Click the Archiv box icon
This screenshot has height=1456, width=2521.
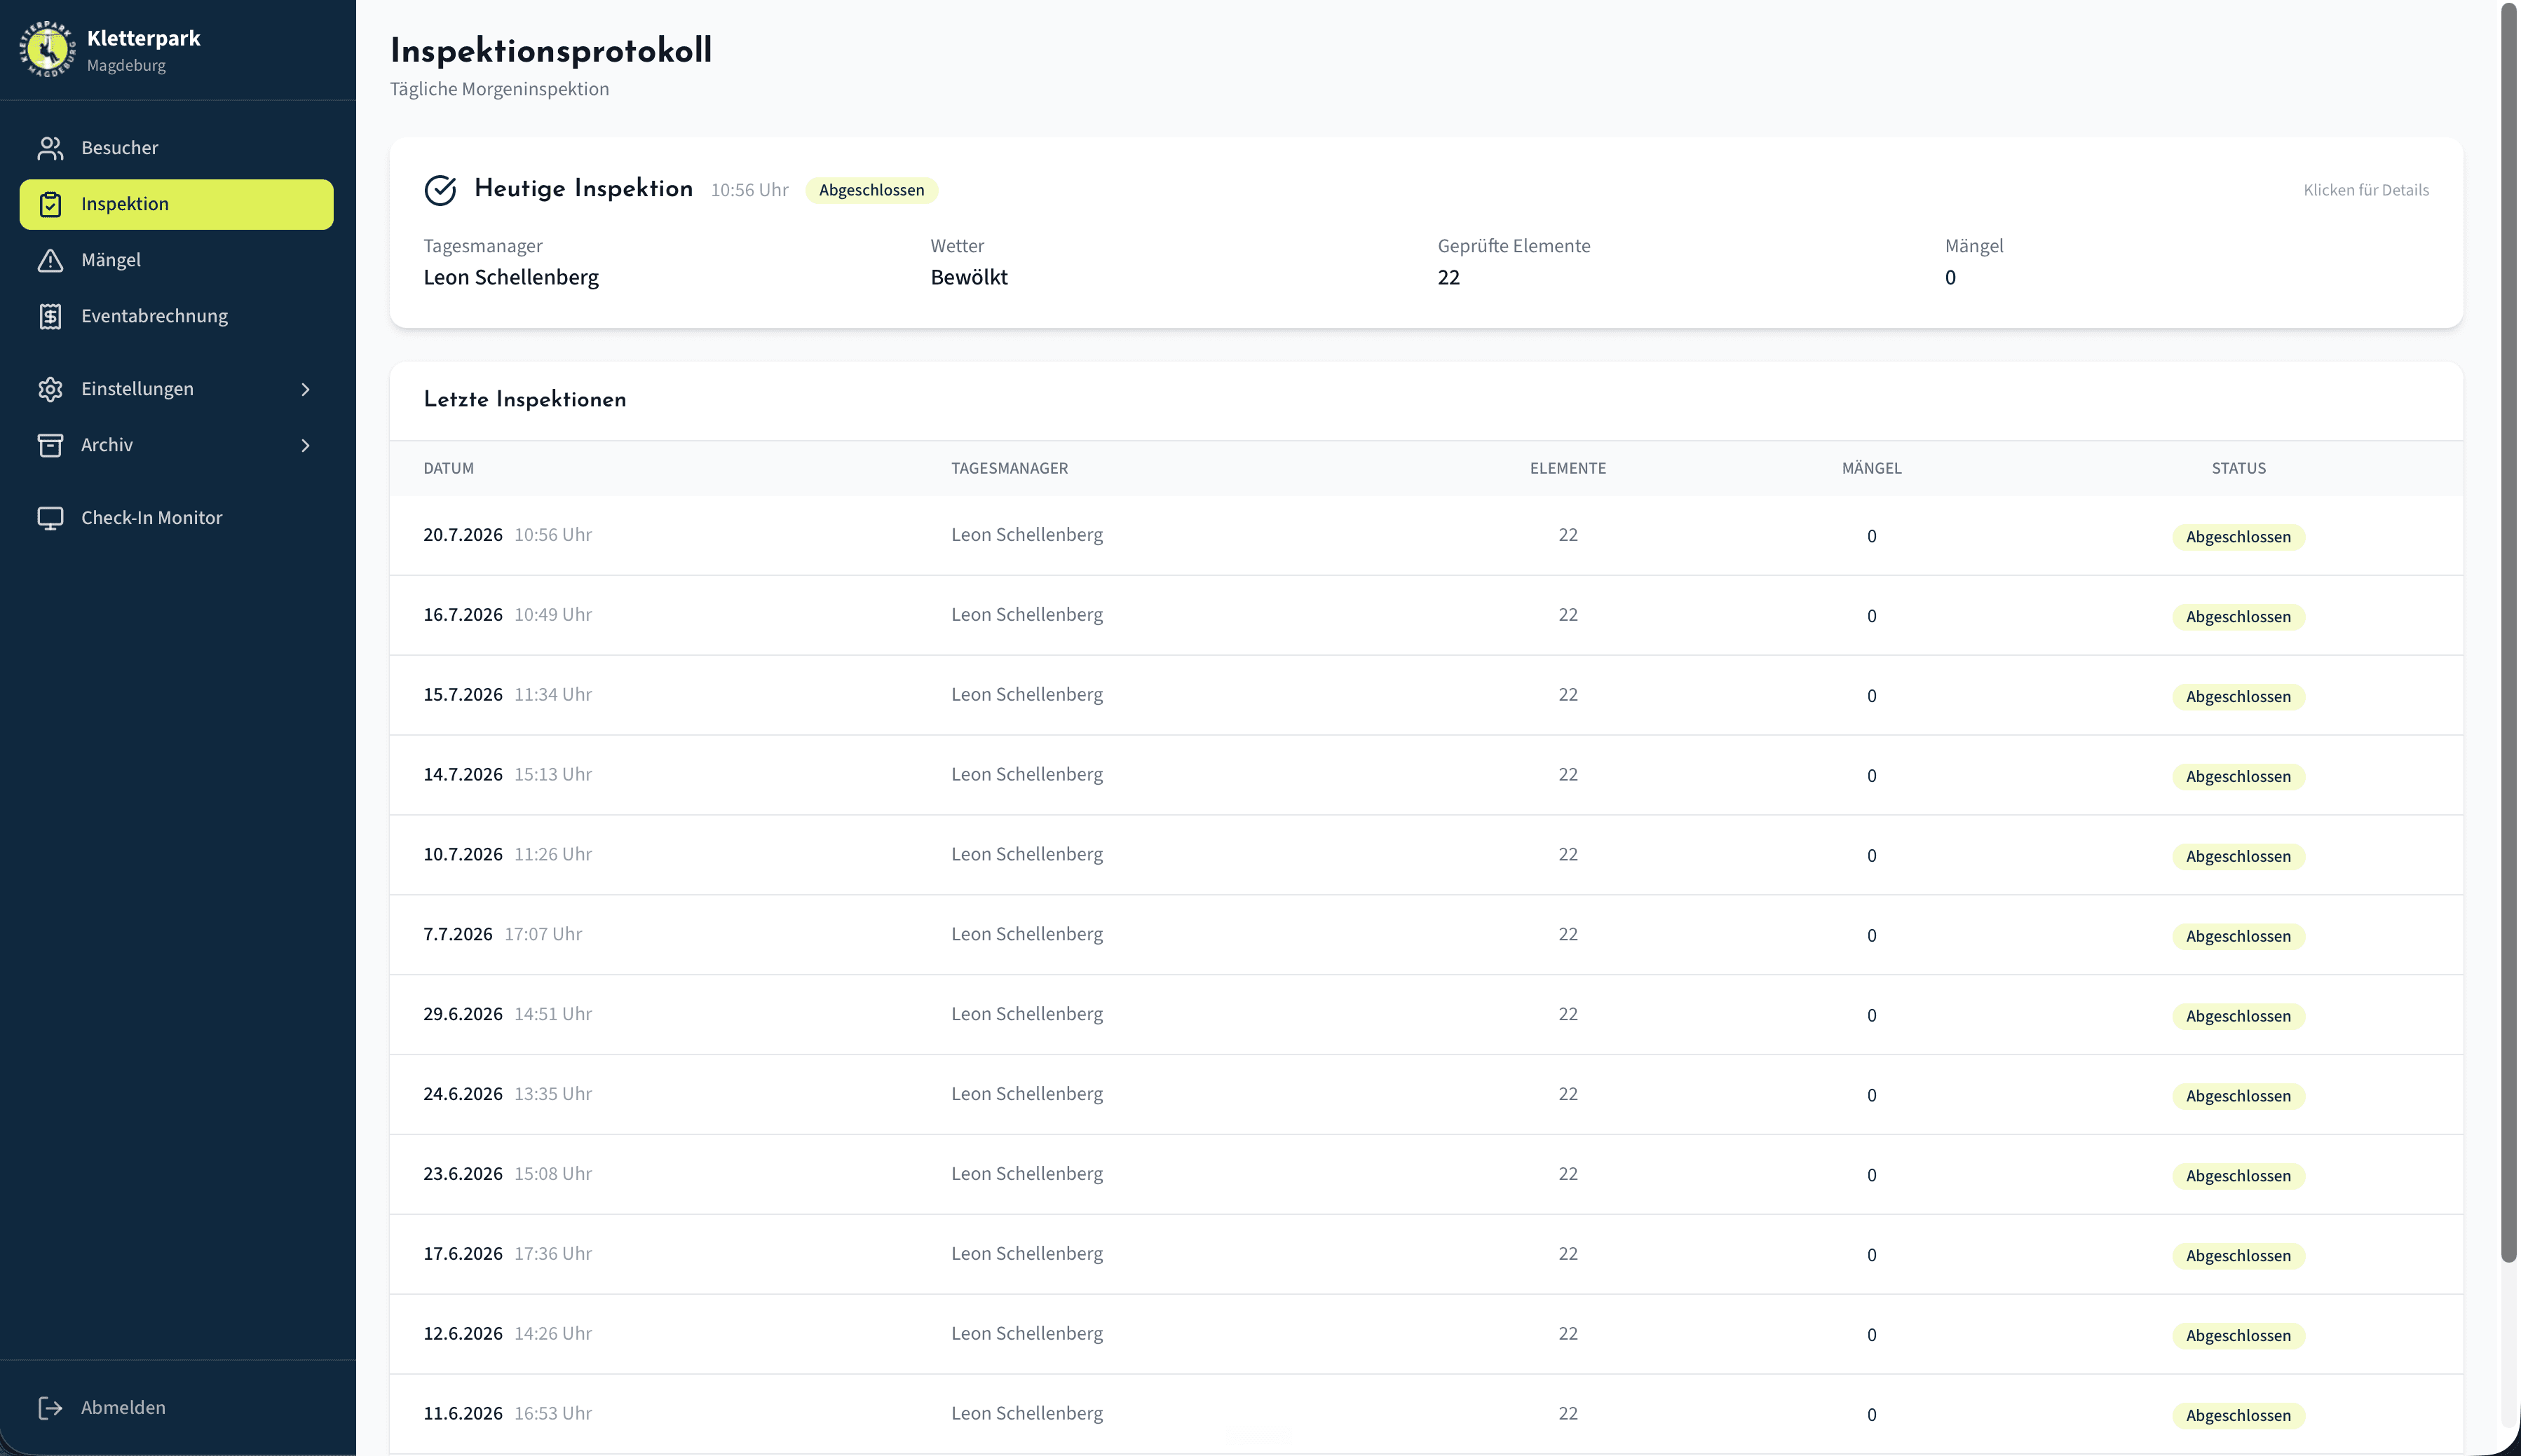(x=50, y=445)
